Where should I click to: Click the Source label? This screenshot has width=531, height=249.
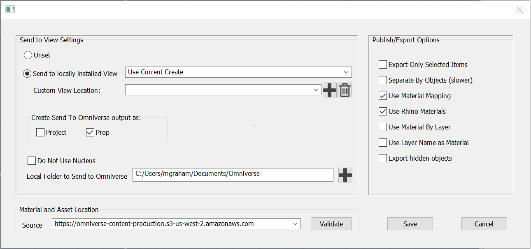[x=32, y=225]
